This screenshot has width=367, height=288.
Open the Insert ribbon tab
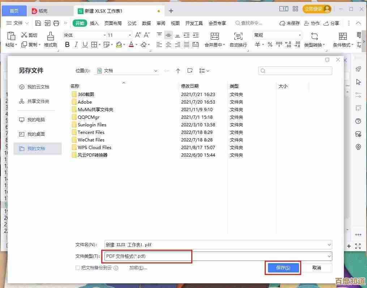[x=94, y=23]
